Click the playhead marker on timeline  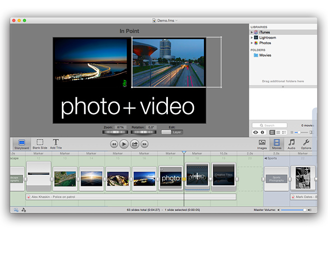click(x=184, y=153)
